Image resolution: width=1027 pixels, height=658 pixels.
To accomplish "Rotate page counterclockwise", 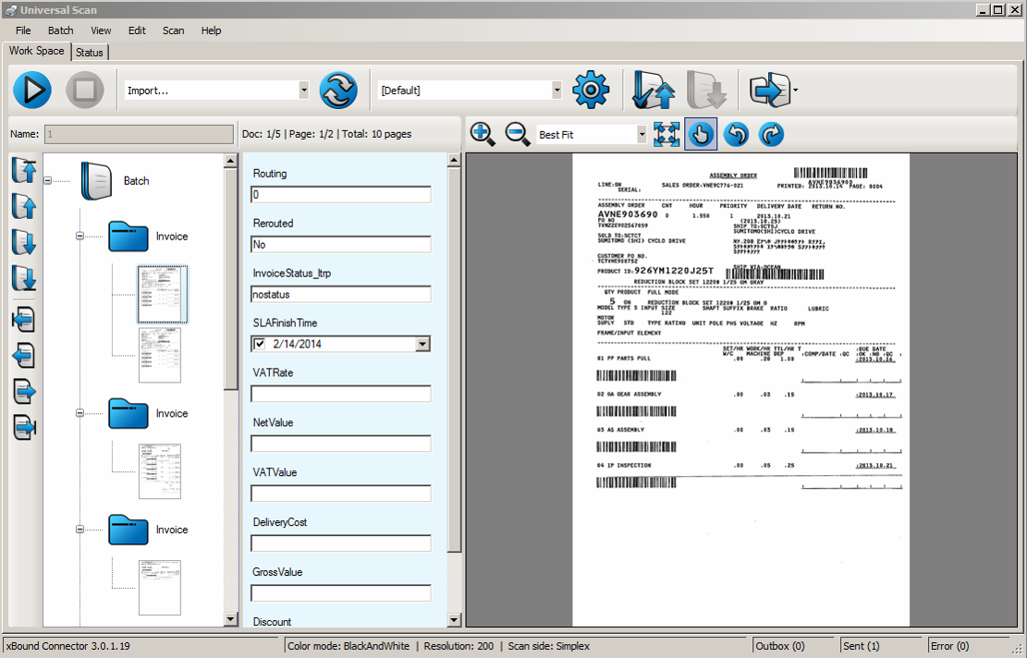I will click(x=736, y=135).
